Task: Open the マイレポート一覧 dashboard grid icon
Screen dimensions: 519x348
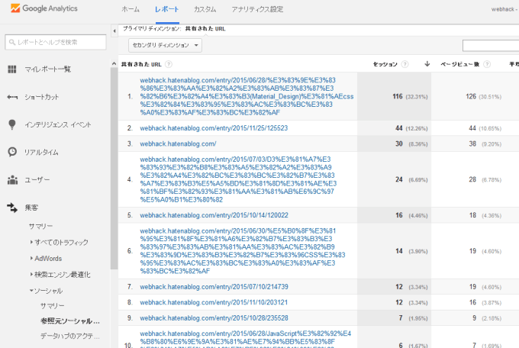Action: tap(12, 69)
